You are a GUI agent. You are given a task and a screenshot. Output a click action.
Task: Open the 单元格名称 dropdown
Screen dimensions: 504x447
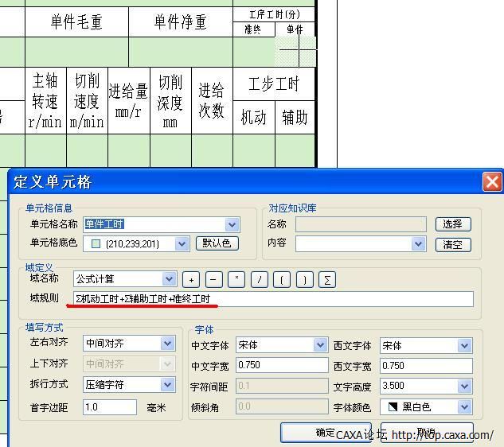(x=232, y=224)
